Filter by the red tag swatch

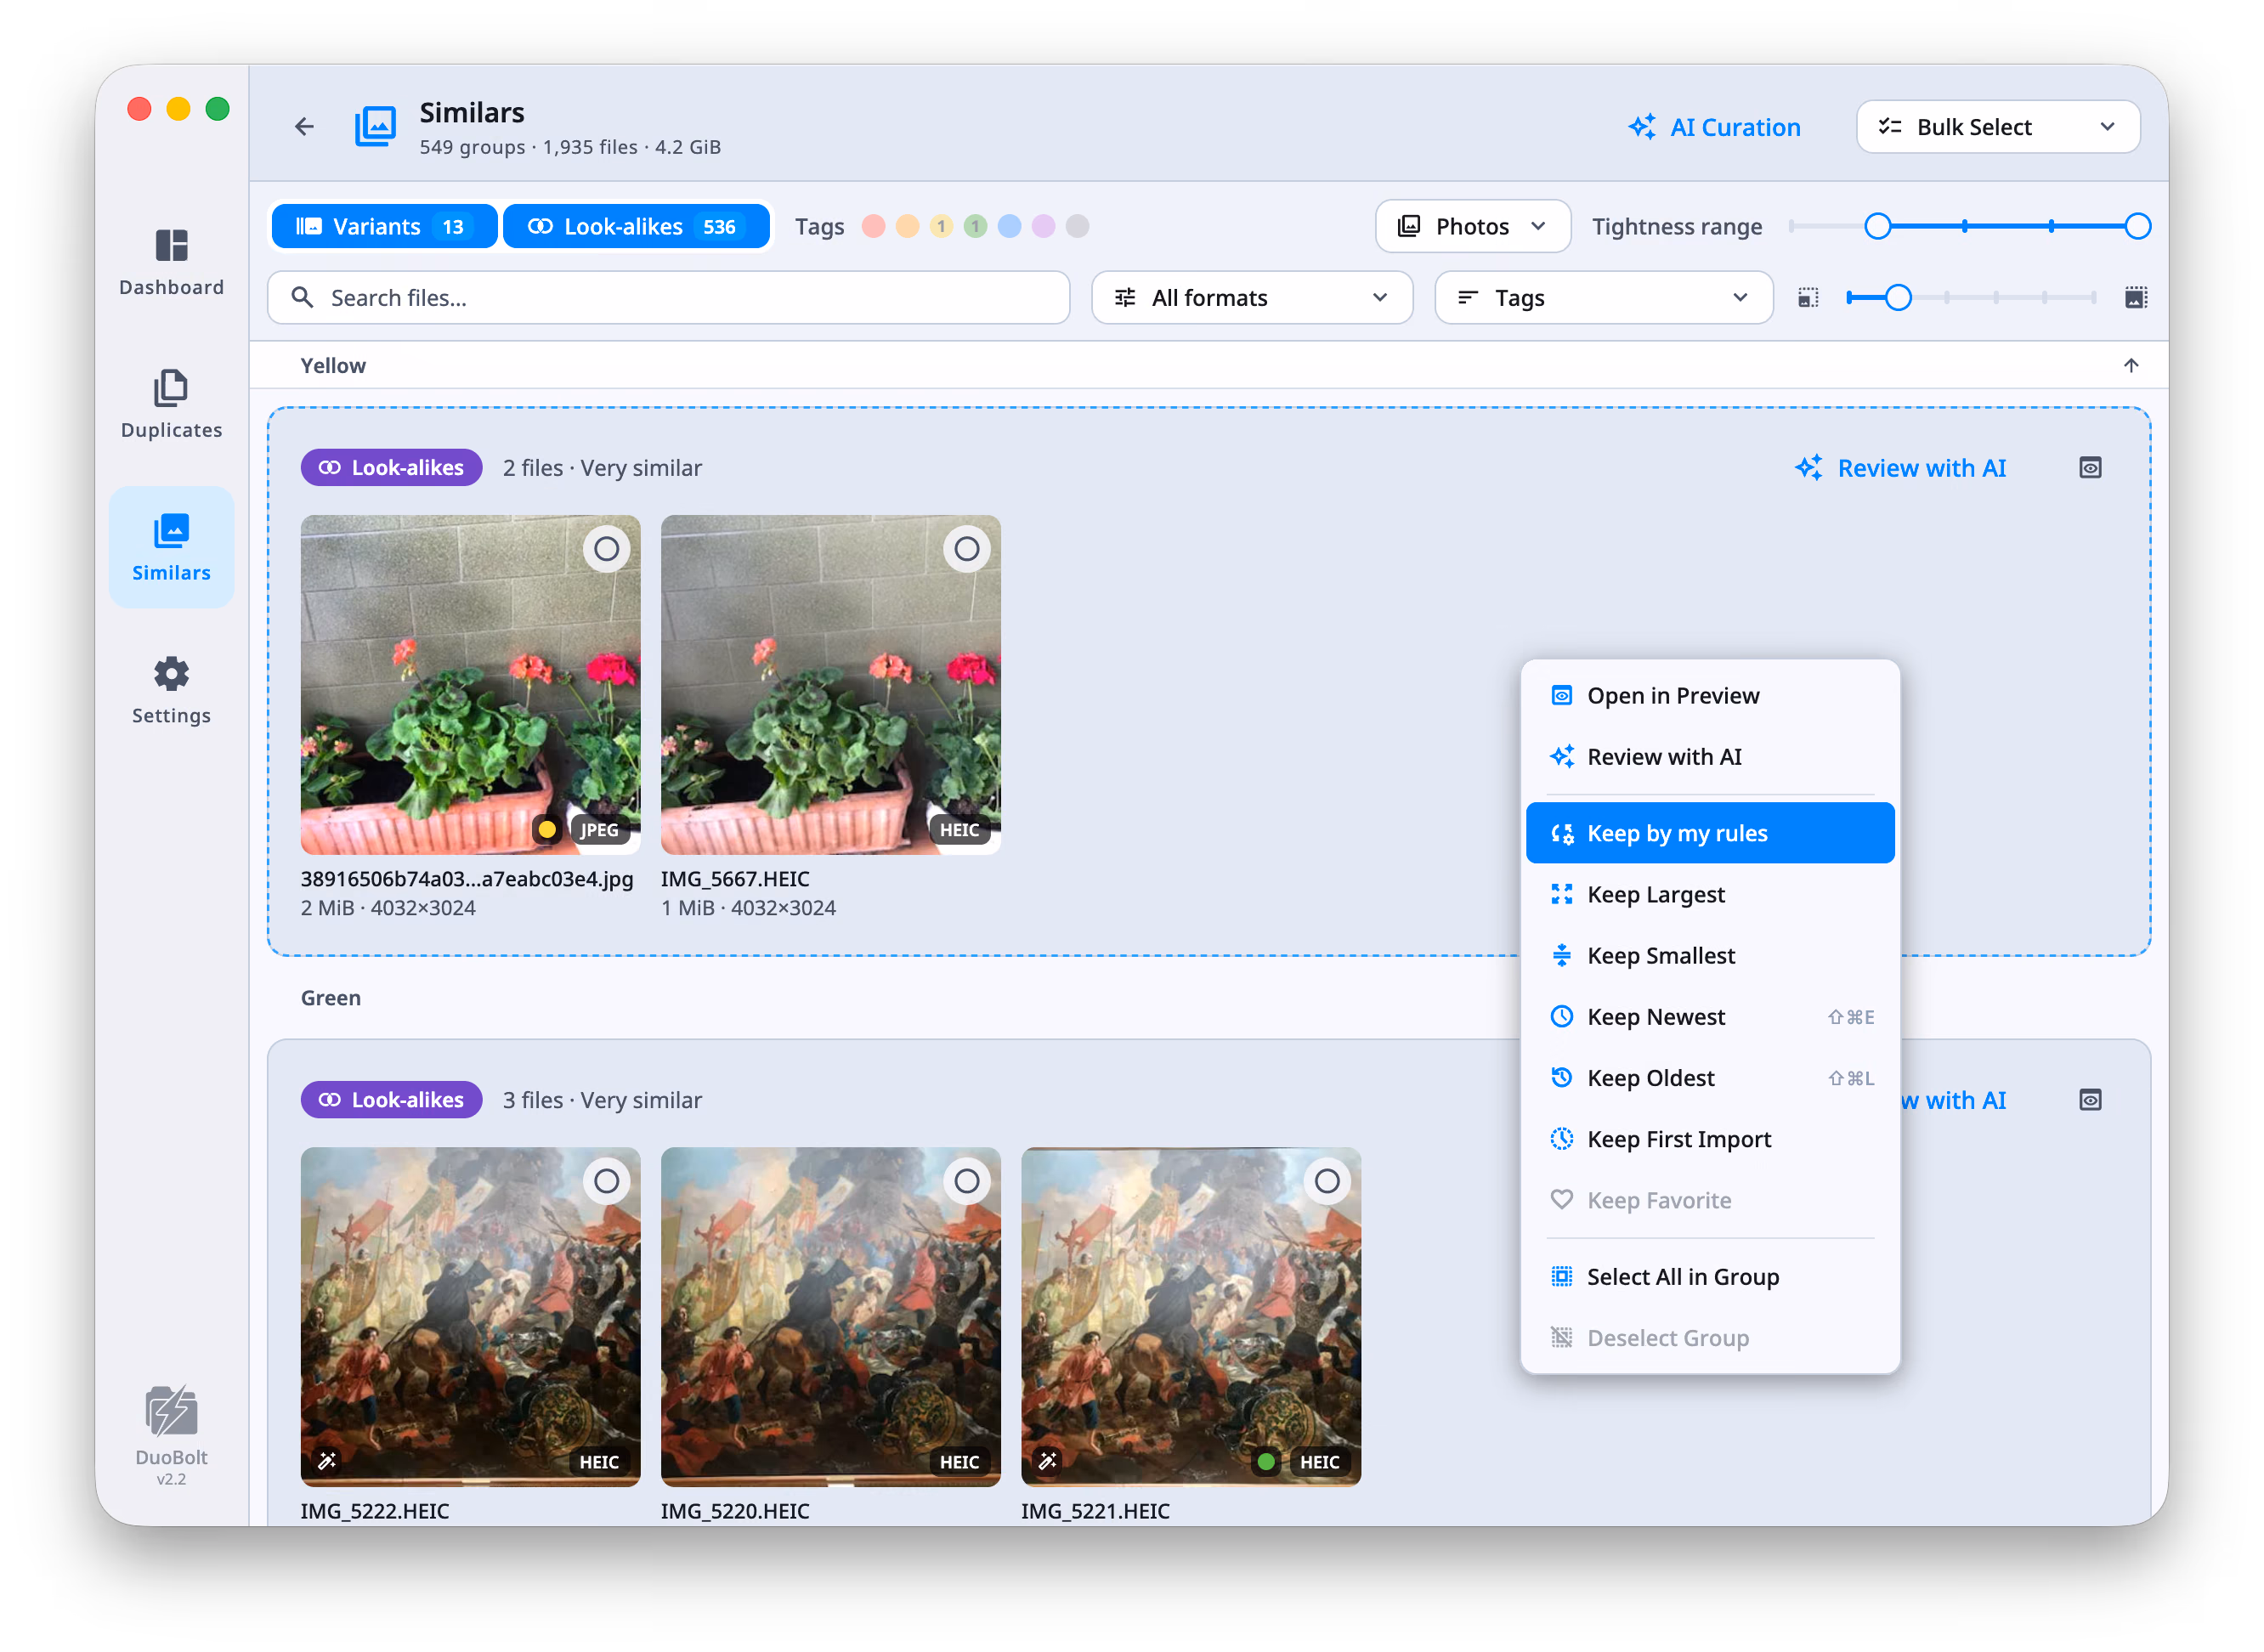click(873, 226)
